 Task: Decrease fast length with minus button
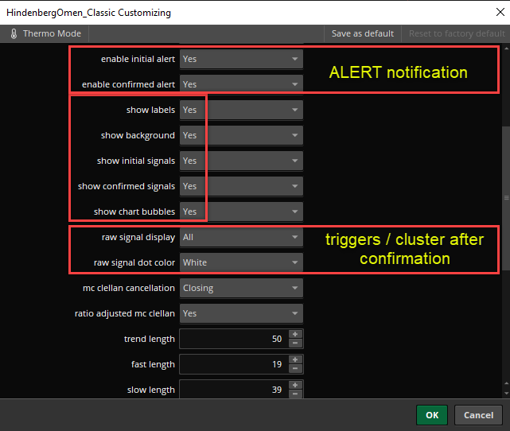tap(295, 369)
